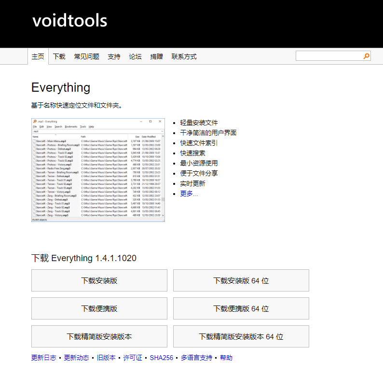
Task: Open the 更新日志 link
Action: 44,358
